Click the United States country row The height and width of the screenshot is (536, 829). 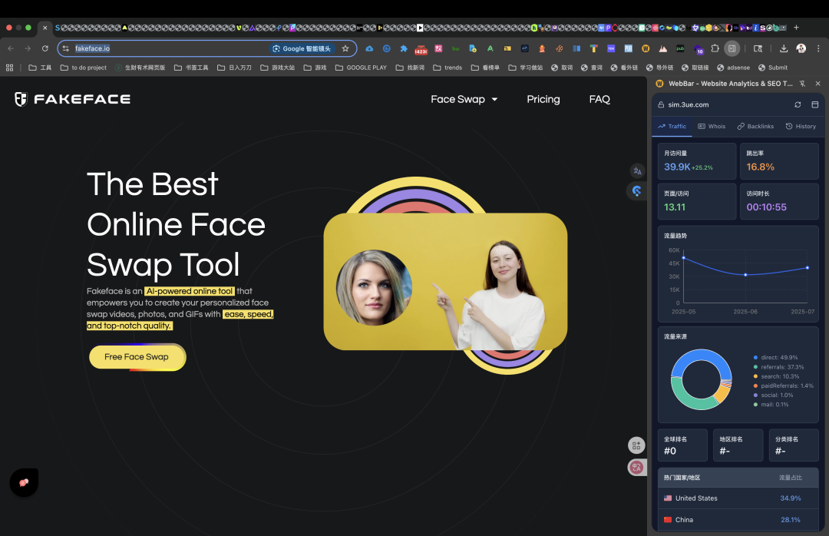click(738, 498)
